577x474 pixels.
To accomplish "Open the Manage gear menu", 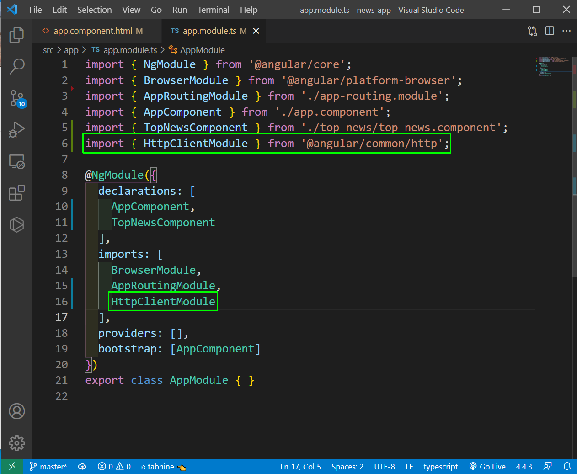I will tap(16, 443).
